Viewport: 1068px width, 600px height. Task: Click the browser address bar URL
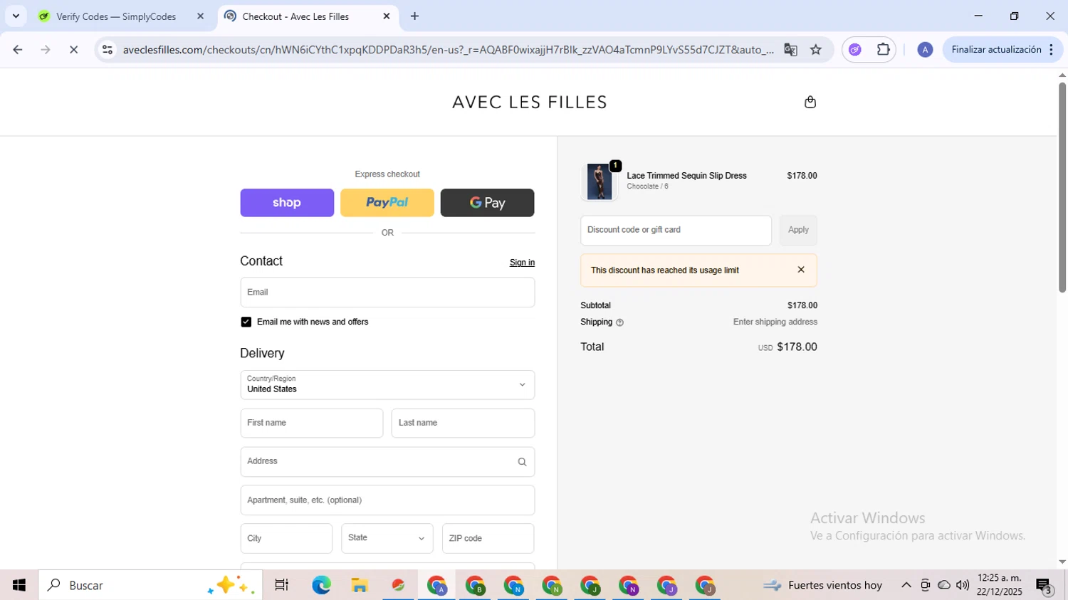pos(449,50)
